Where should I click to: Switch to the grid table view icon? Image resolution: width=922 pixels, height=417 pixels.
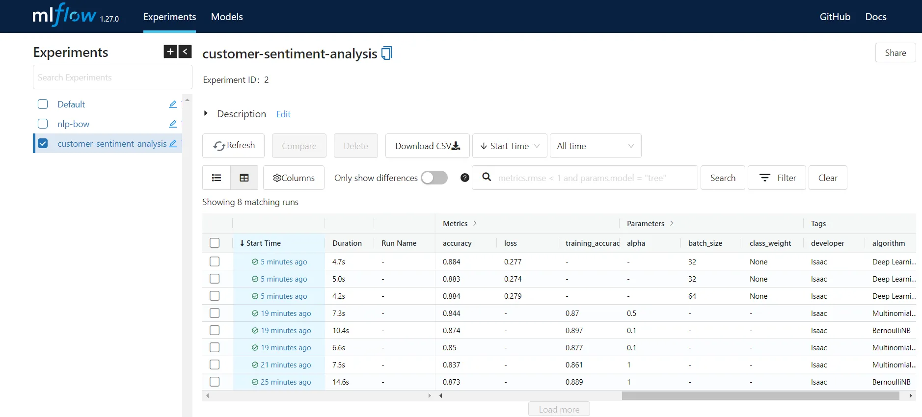pos(244,178)
